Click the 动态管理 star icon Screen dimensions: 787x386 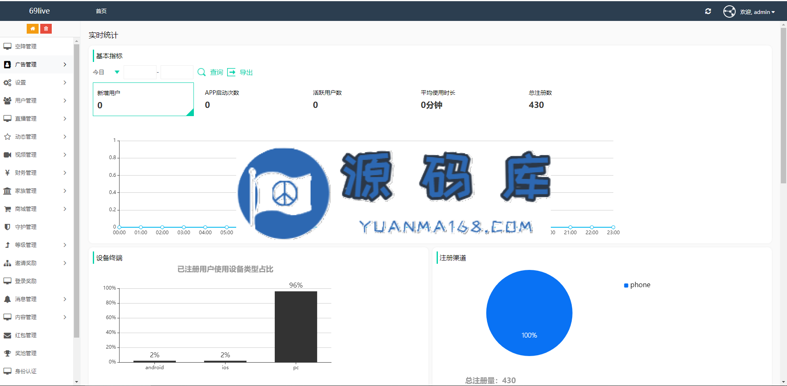click(7, 137)
